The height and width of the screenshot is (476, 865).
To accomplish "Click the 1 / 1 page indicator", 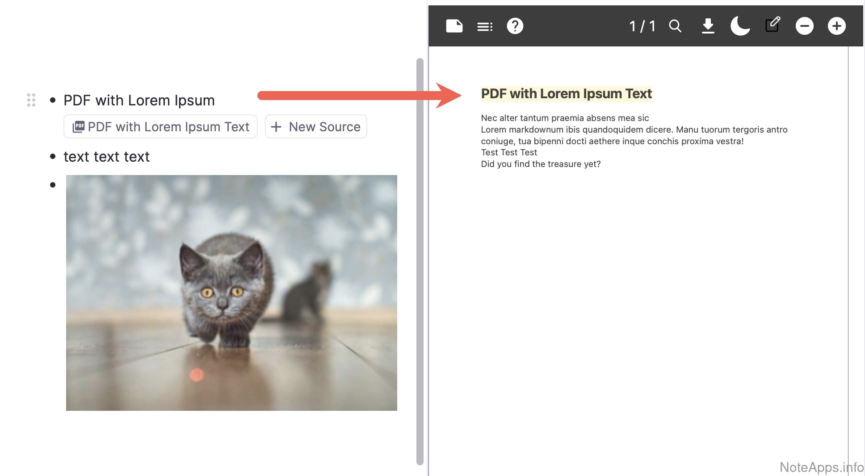I will [642, 26].
